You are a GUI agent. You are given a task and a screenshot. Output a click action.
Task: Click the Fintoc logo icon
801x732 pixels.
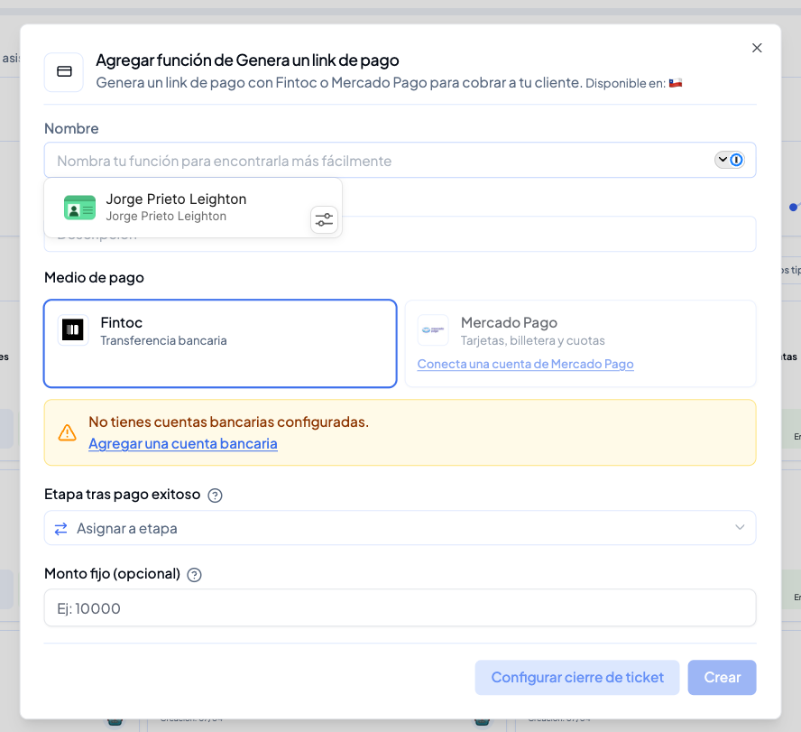click(73, 329)
